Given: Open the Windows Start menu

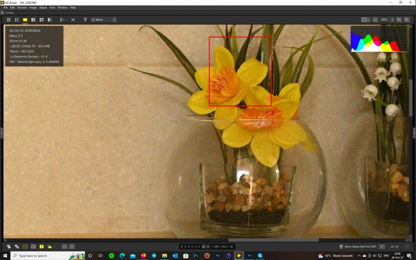Looking at the screenshot, I should click(x=5, y=256).
